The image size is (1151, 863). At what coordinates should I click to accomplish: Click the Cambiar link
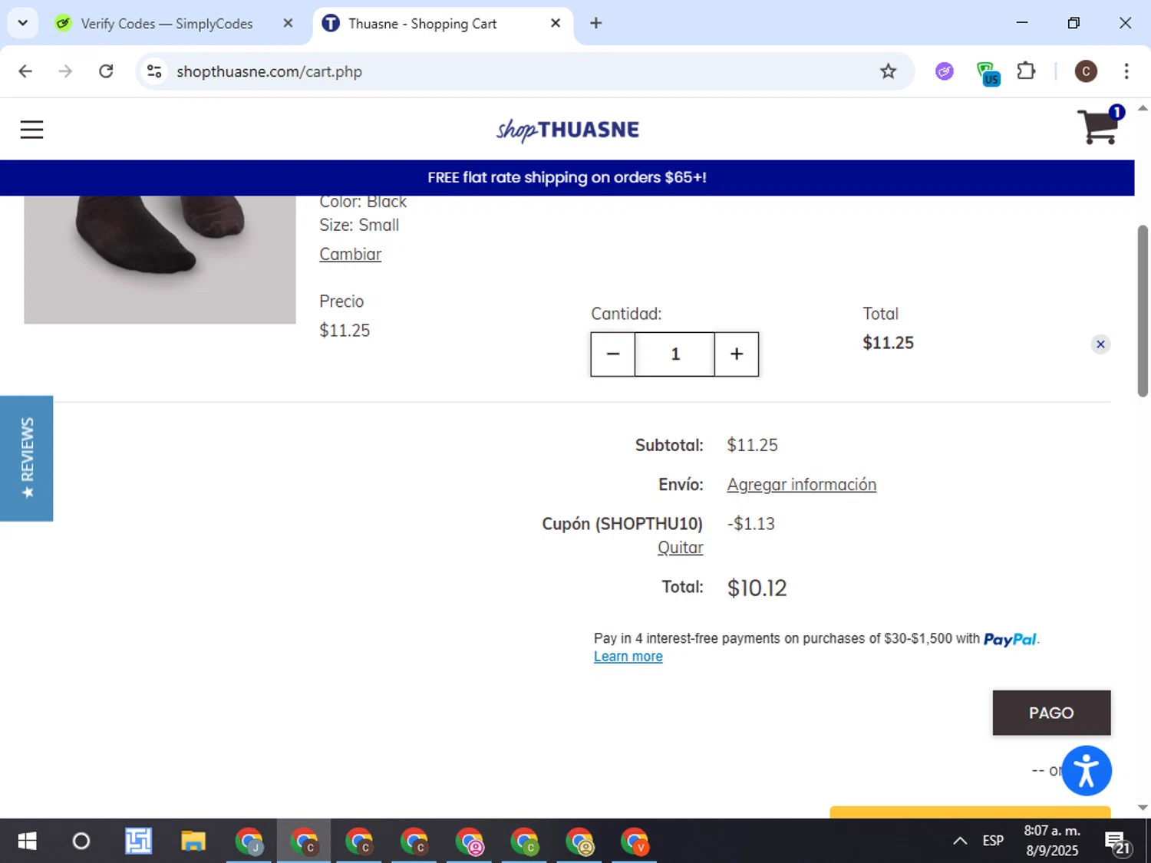[x=350, y=254]
